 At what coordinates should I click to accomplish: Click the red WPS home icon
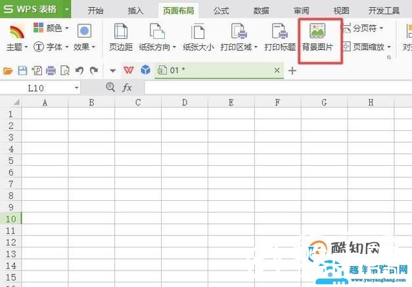coord(129,70)
